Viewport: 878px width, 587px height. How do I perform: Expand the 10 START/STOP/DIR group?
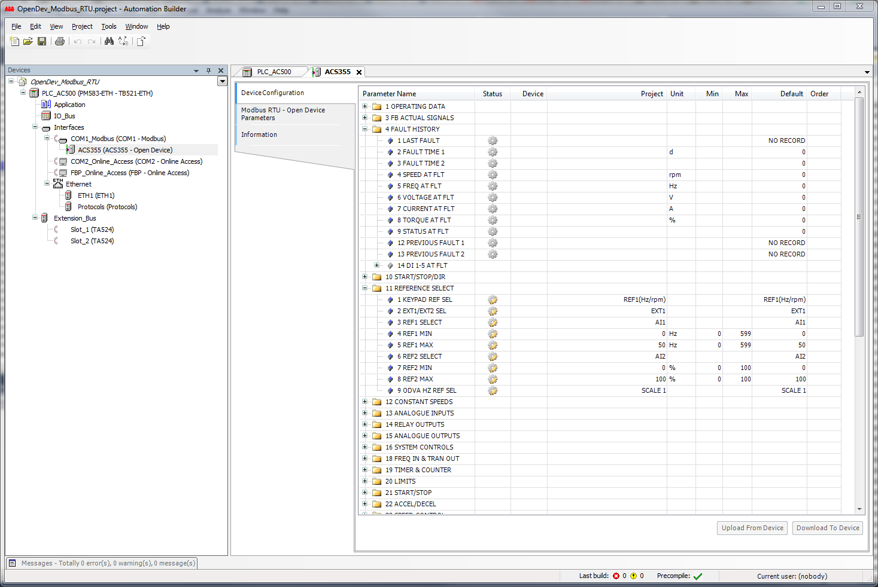pyautogui.click(x=365, y=277)
